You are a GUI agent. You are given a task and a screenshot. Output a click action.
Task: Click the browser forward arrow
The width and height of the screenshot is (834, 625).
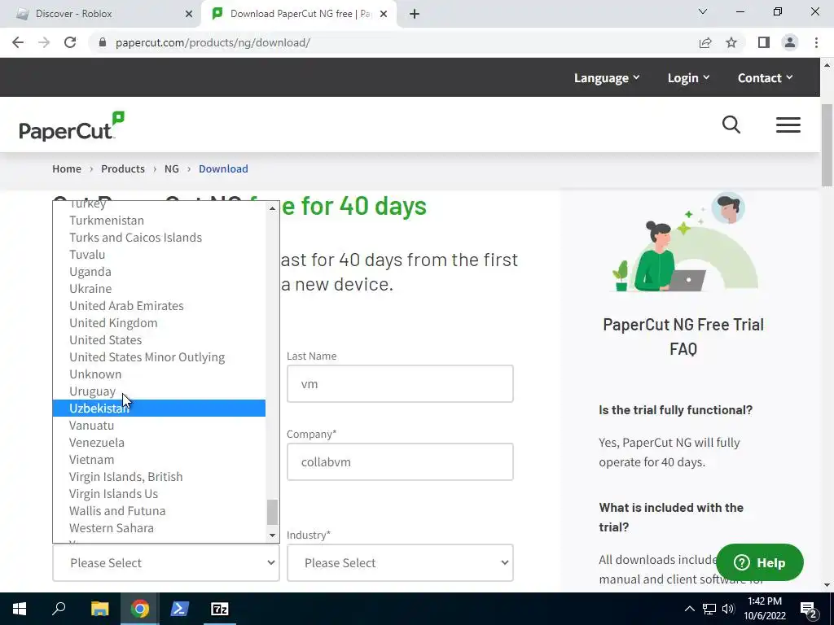pyautogui.click(x=44, y=42)
